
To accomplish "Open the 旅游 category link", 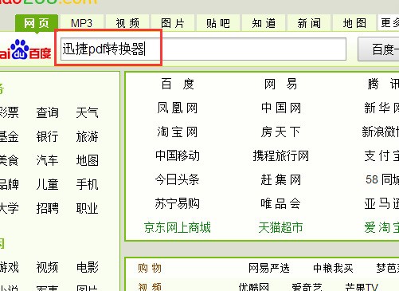I will pos(87,136).
